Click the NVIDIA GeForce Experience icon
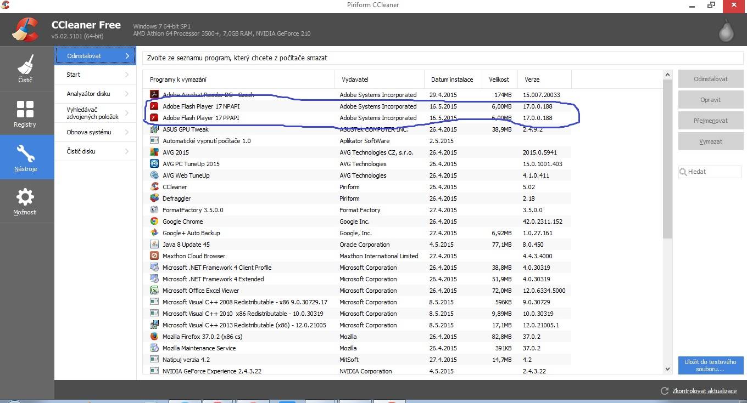Viewport: 747px width, 403px height. point(154,371)
